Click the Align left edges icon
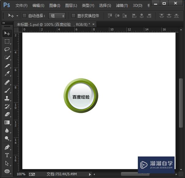Viewport: 185px width, 178px height. pyautogui.click(x=134, y=15)
